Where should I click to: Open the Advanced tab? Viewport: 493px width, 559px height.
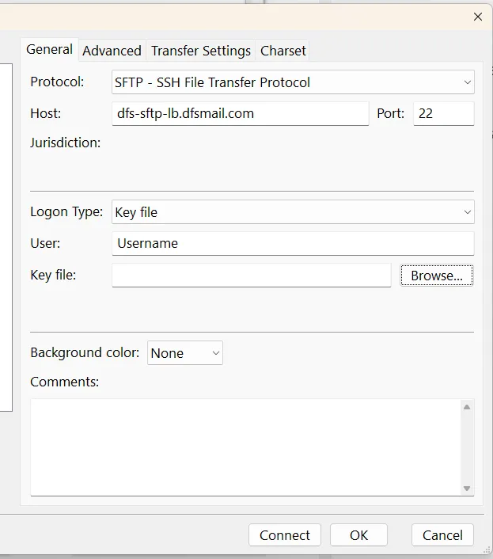point(112,51)
